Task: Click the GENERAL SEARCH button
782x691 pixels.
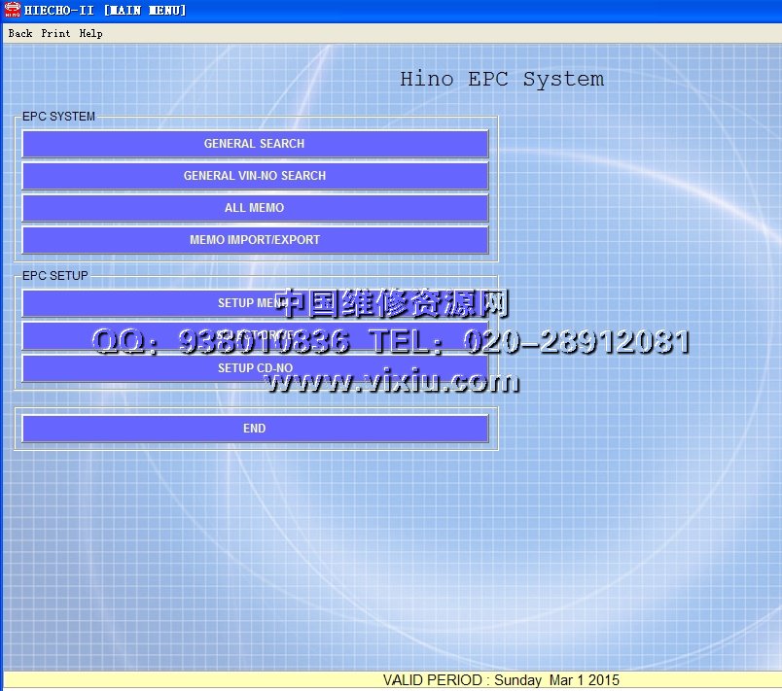Action: pos(254,144)
